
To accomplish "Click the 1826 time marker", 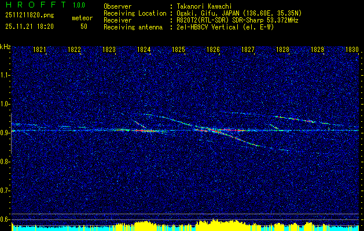I will click(x=214, y=50).
